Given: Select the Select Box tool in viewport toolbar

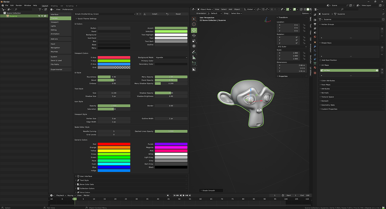Looking at the screenshot, I should (x=194, y=19).
